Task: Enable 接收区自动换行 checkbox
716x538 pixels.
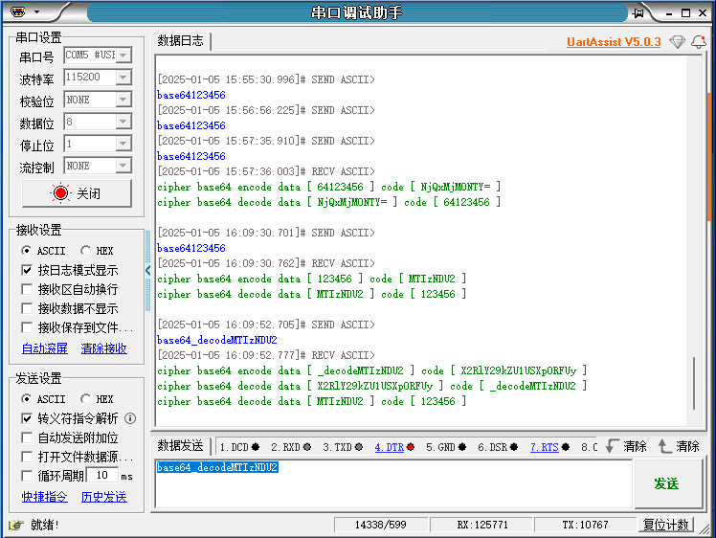Action: click(27, 289)
